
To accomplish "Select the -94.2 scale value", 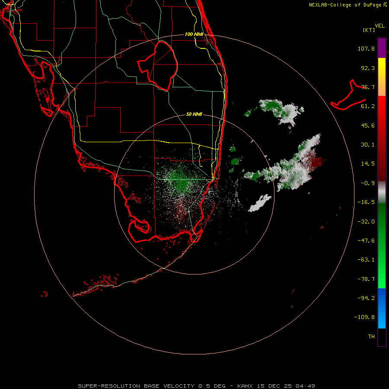I will [x=366, y=298].
